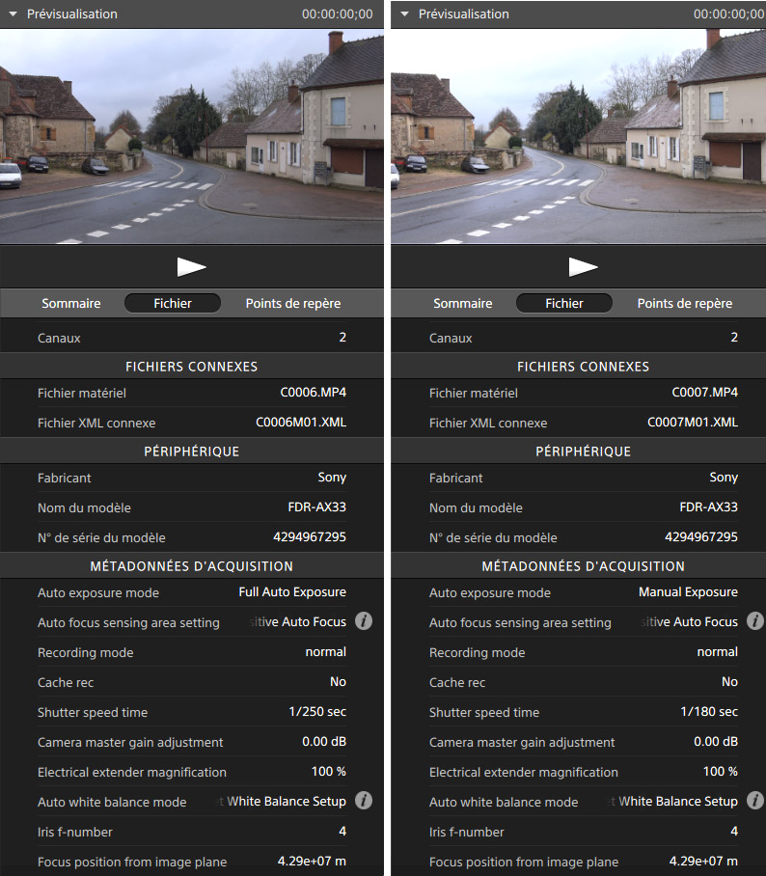766x876 pixels.
Task: Click right Electrical extender magnification 100 %
Action: [721, 772]
